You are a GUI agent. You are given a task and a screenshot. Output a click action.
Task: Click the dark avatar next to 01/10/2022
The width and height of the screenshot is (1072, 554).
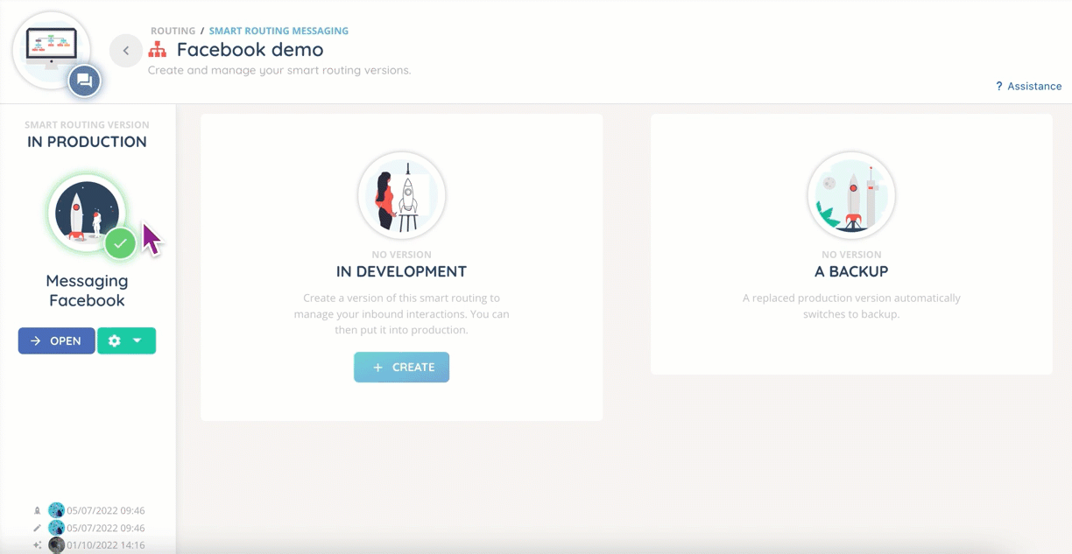56,545
